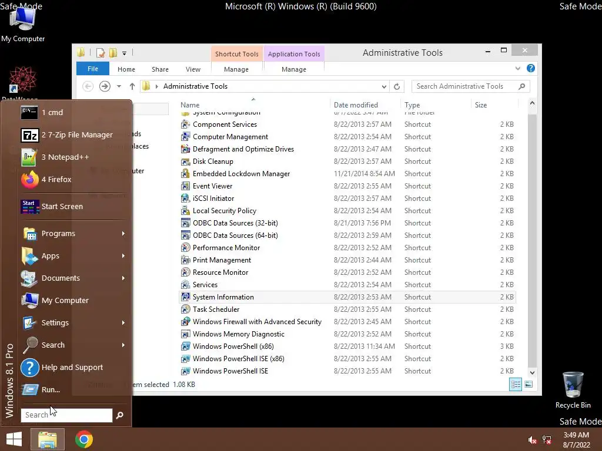
Task: Open cmd from the start menu
Action: pyautogui.click(x=73, y=112)
